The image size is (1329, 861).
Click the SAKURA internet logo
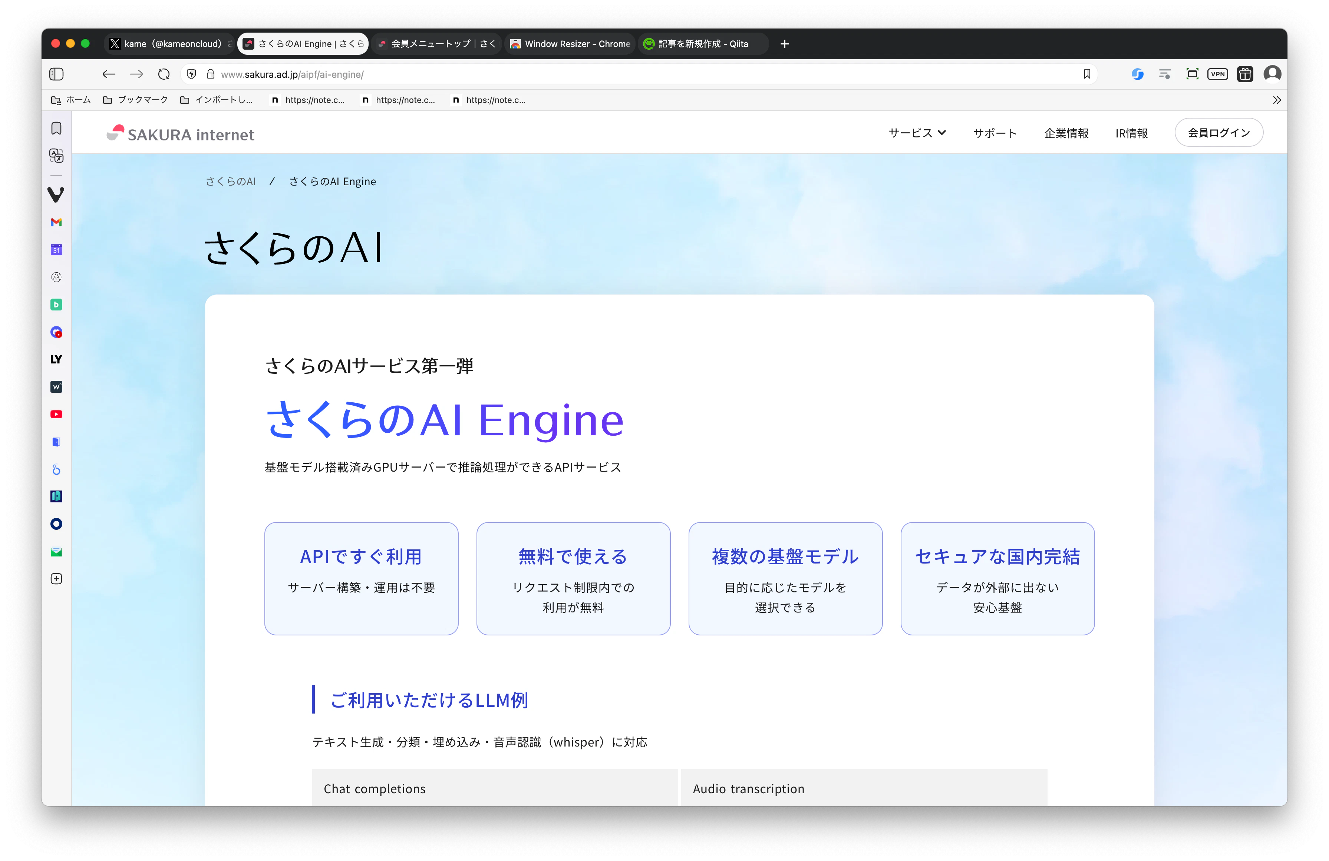pos(180,134)
